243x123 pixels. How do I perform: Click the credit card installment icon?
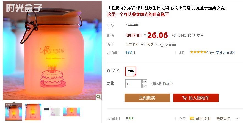click(192, 118)
